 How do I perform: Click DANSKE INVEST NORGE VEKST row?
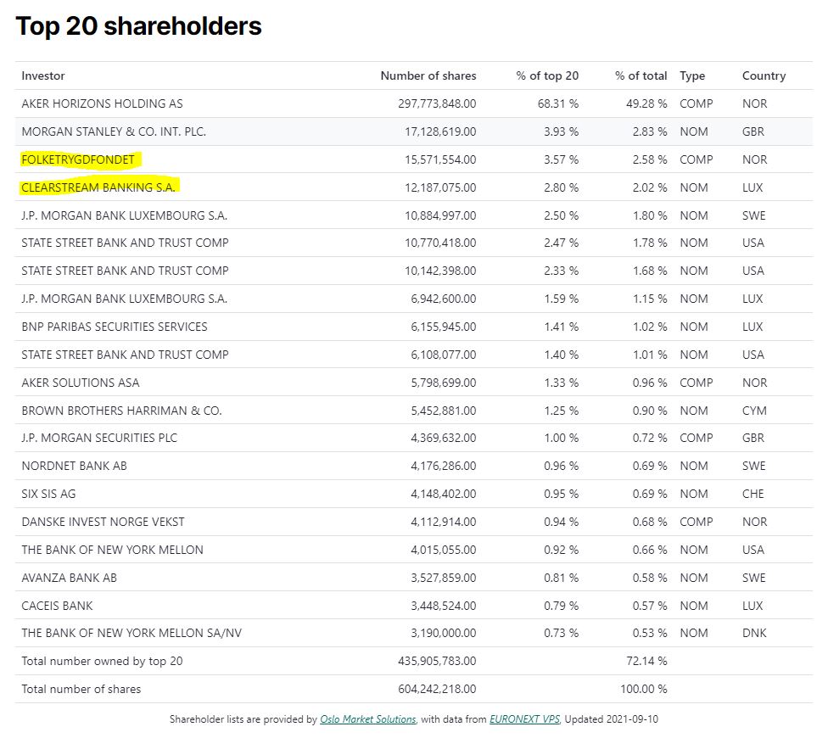point(103,522)
